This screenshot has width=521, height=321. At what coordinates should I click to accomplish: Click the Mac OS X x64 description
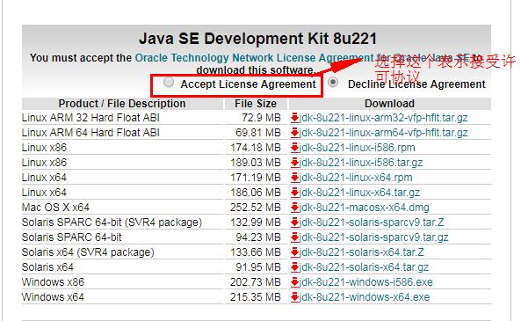(x=55, y=208)
